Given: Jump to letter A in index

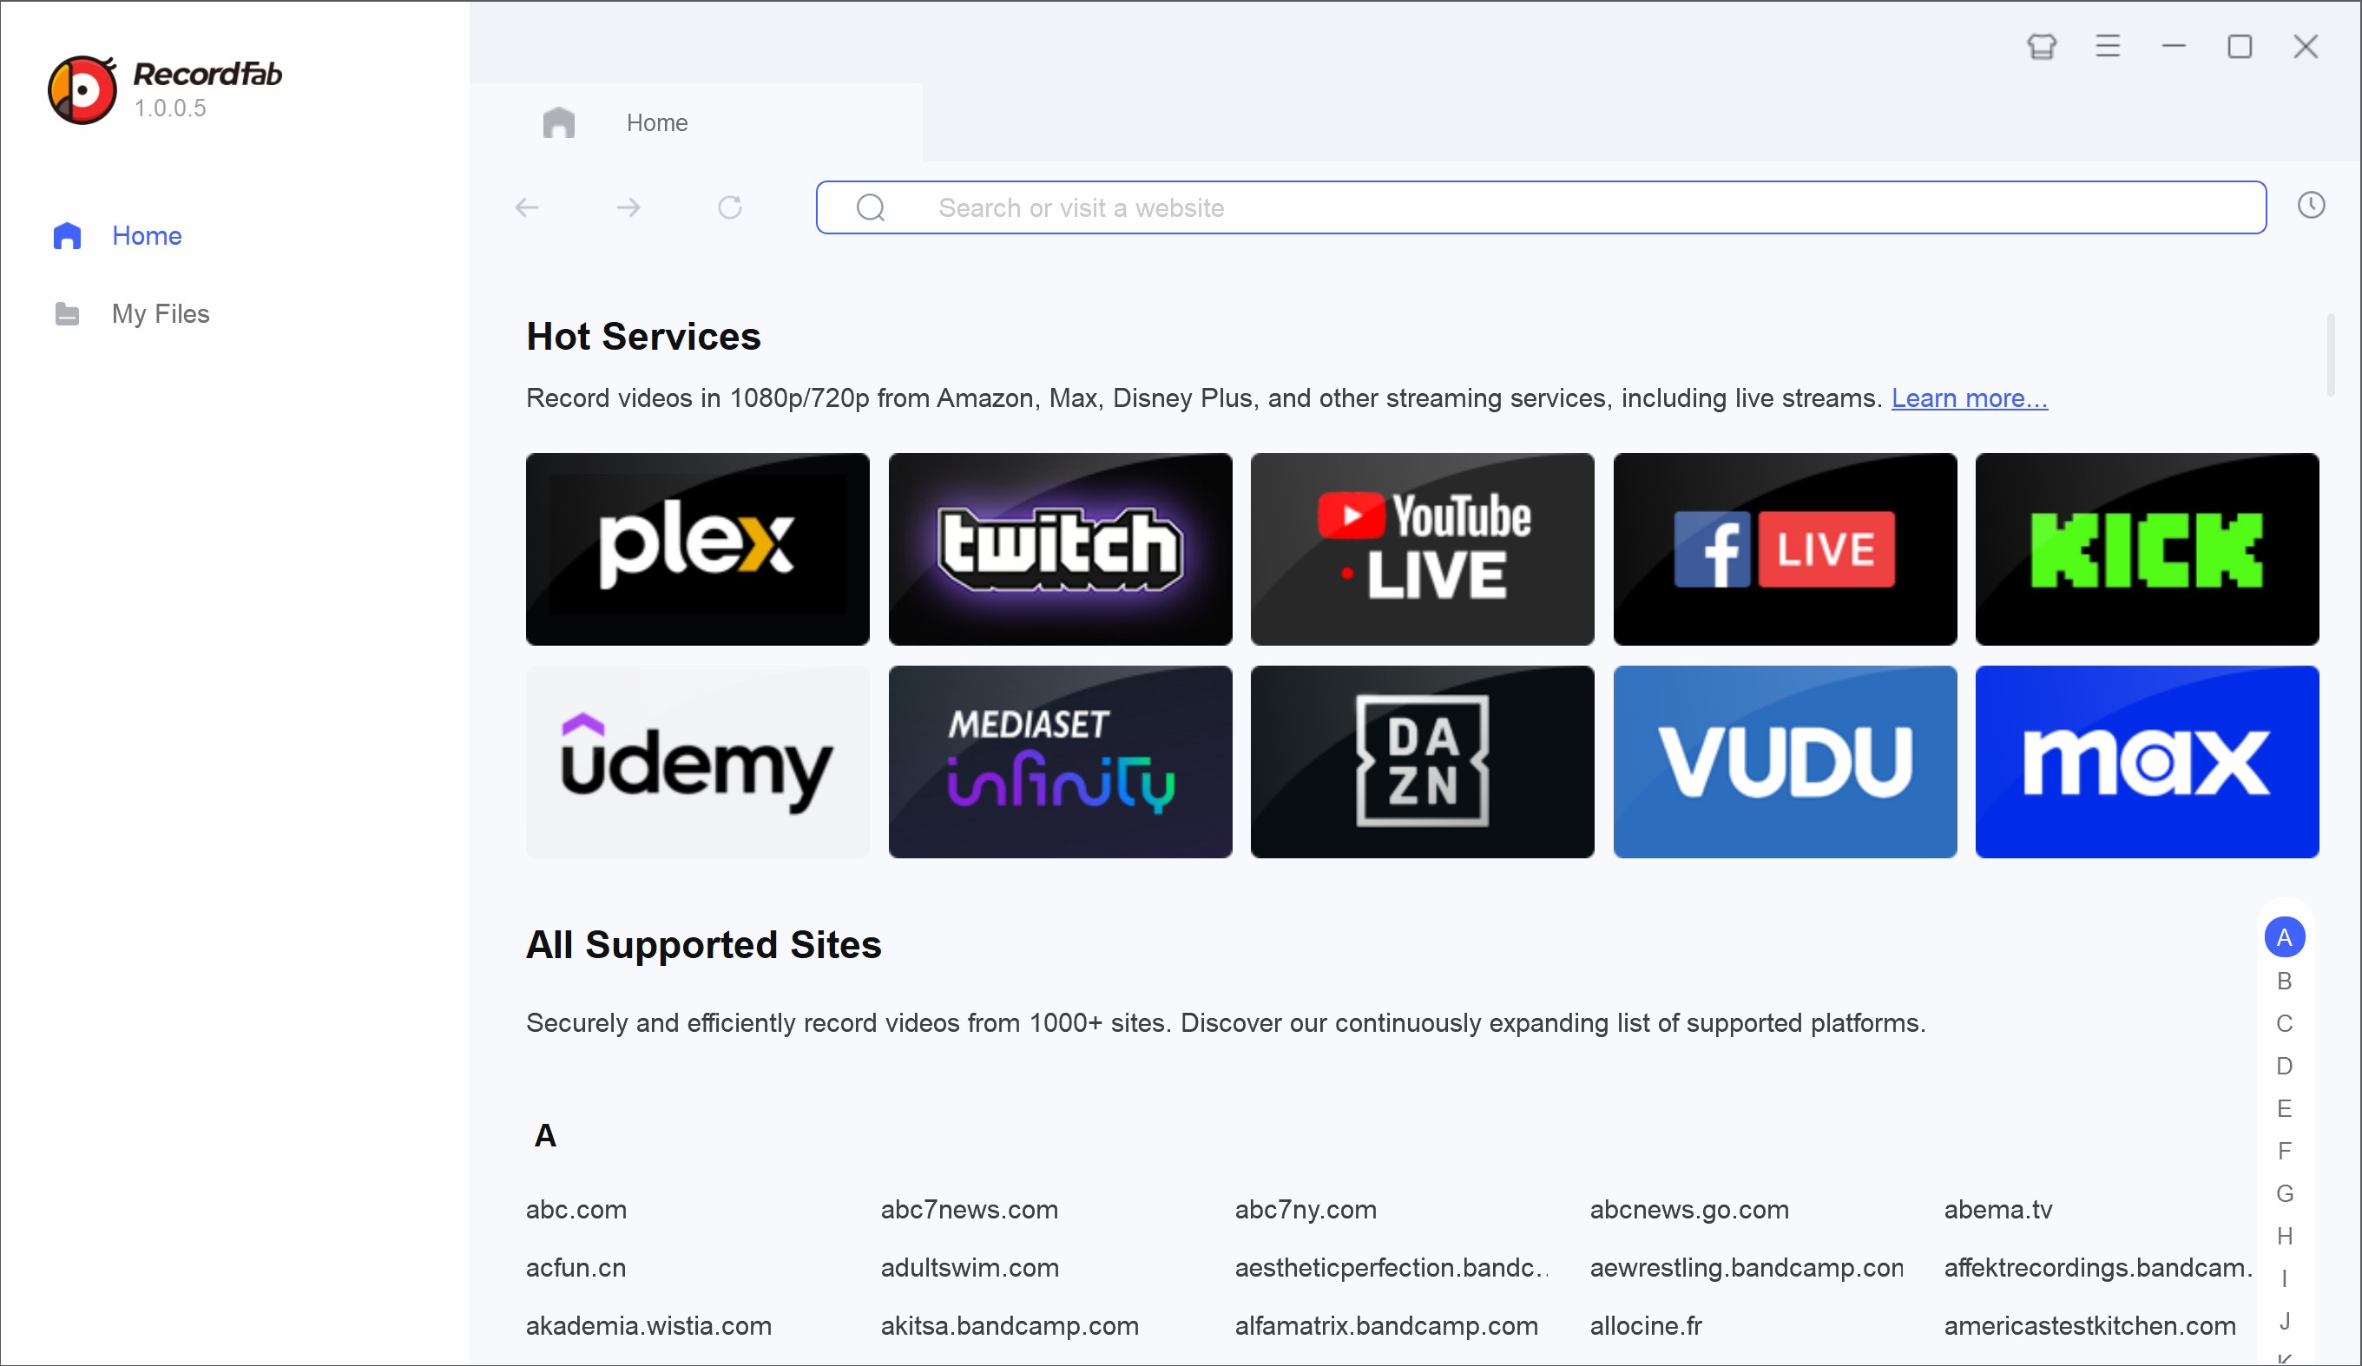Looking at the screenshot, I should (x=2284, y=937).
